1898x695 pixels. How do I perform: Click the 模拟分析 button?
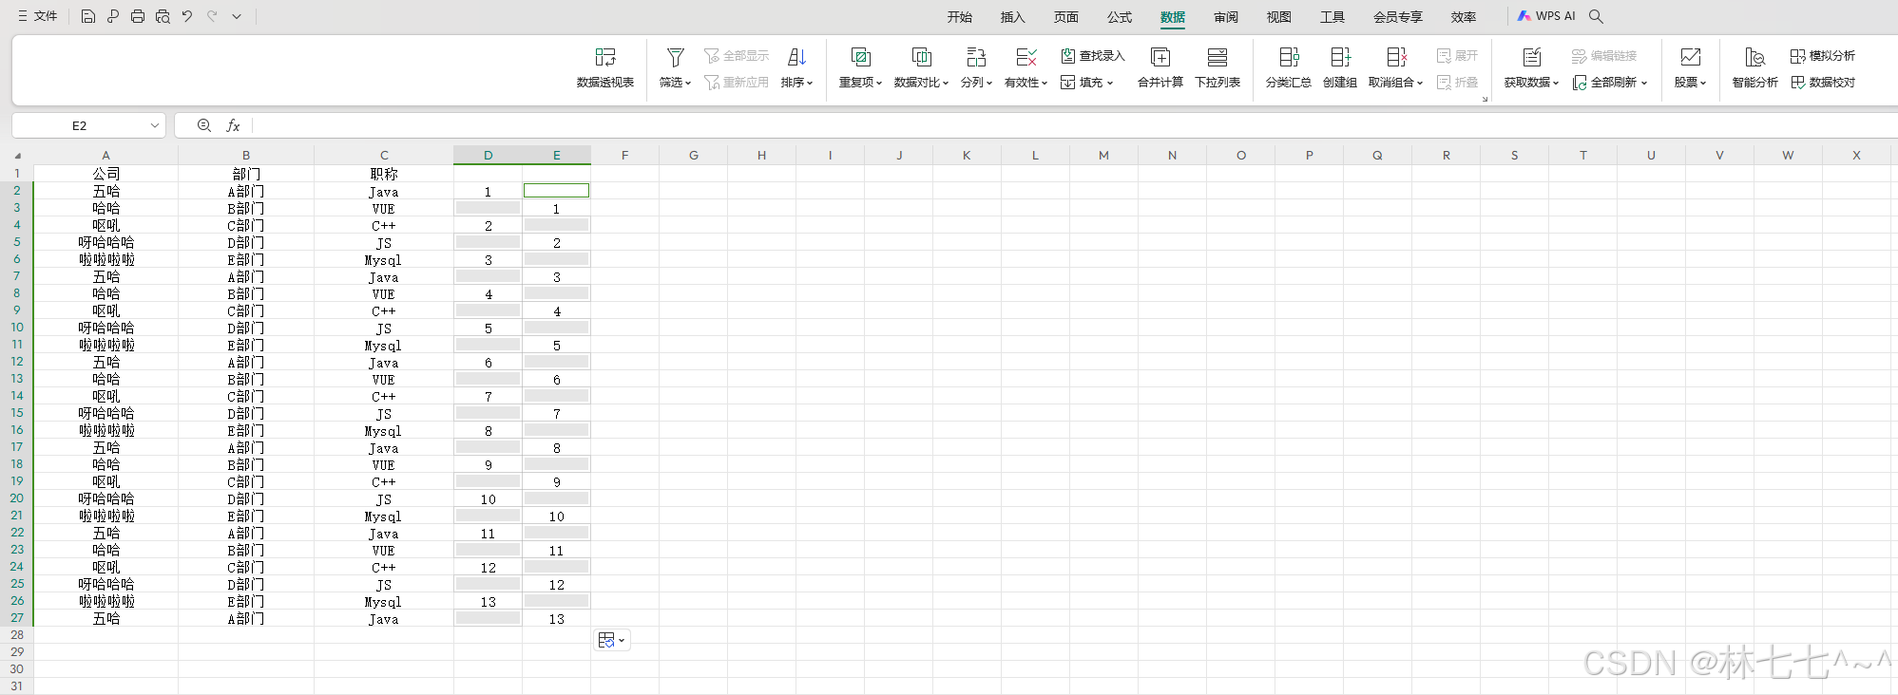point(1823,56)
